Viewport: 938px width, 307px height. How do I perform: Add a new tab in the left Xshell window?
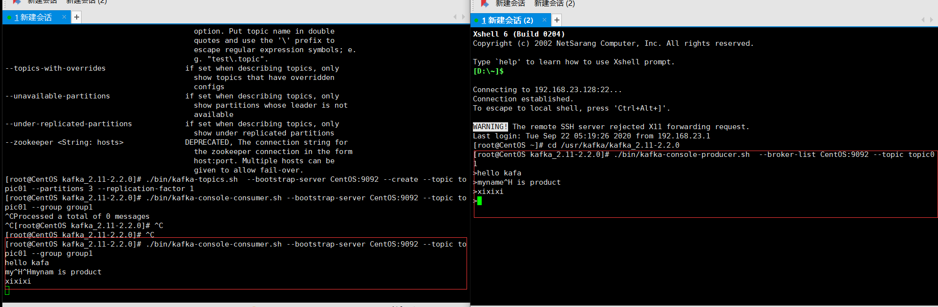(x=76, y=18)
